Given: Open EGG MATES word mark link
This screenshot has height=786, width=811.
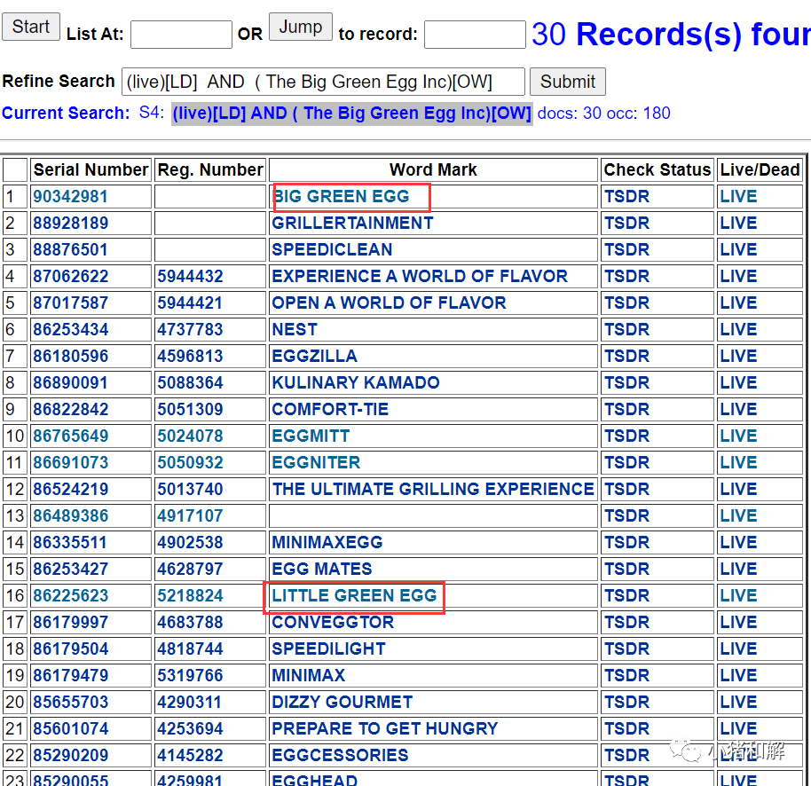Looking at the screenshot, I should 322,570.
